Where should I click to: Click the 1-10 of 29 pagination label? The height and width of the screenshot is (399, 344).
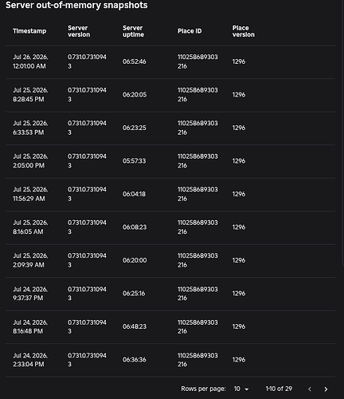pos(279,389)
